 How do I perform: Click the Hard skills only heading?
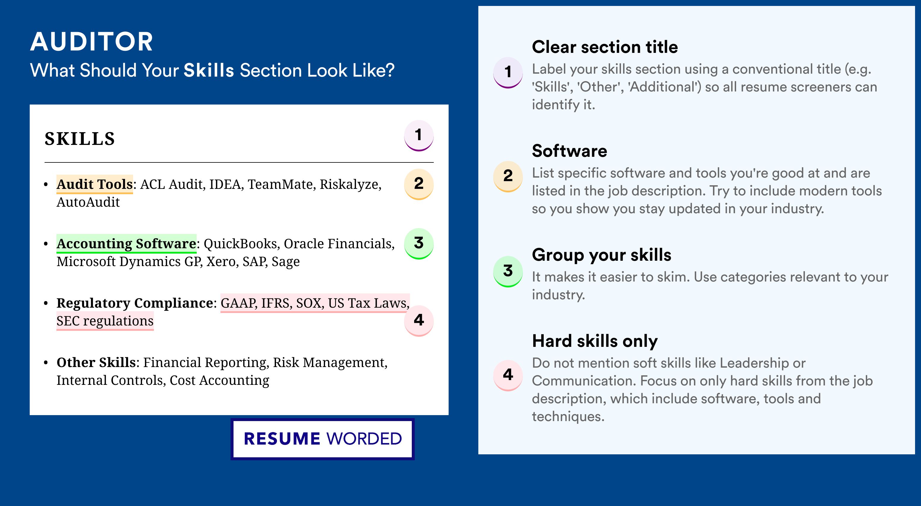click(595, 341)
